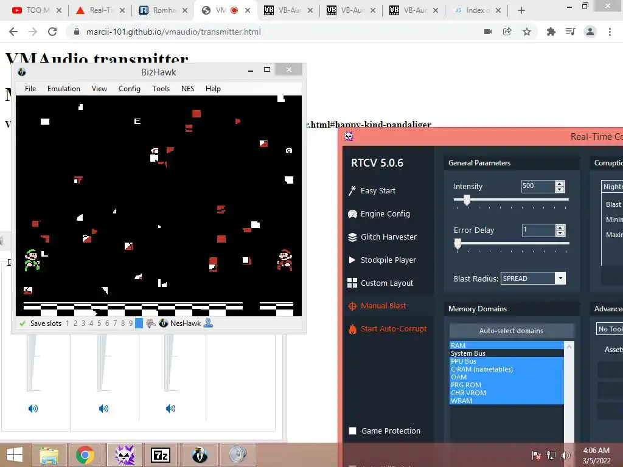Select OAM in Memory Domains list
This screenshot has width=623, height=467.
point(507,377)
